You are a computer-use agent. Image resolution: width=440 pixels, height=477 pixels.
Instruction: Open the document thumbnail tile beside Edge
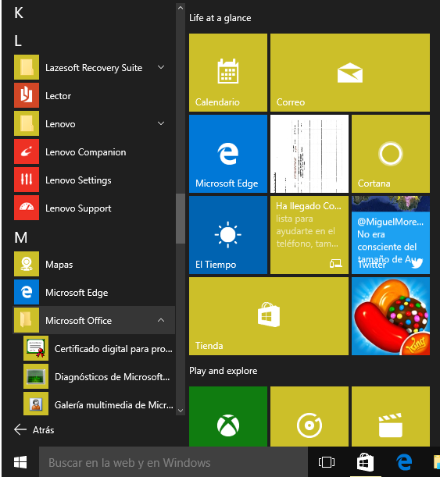309,154
